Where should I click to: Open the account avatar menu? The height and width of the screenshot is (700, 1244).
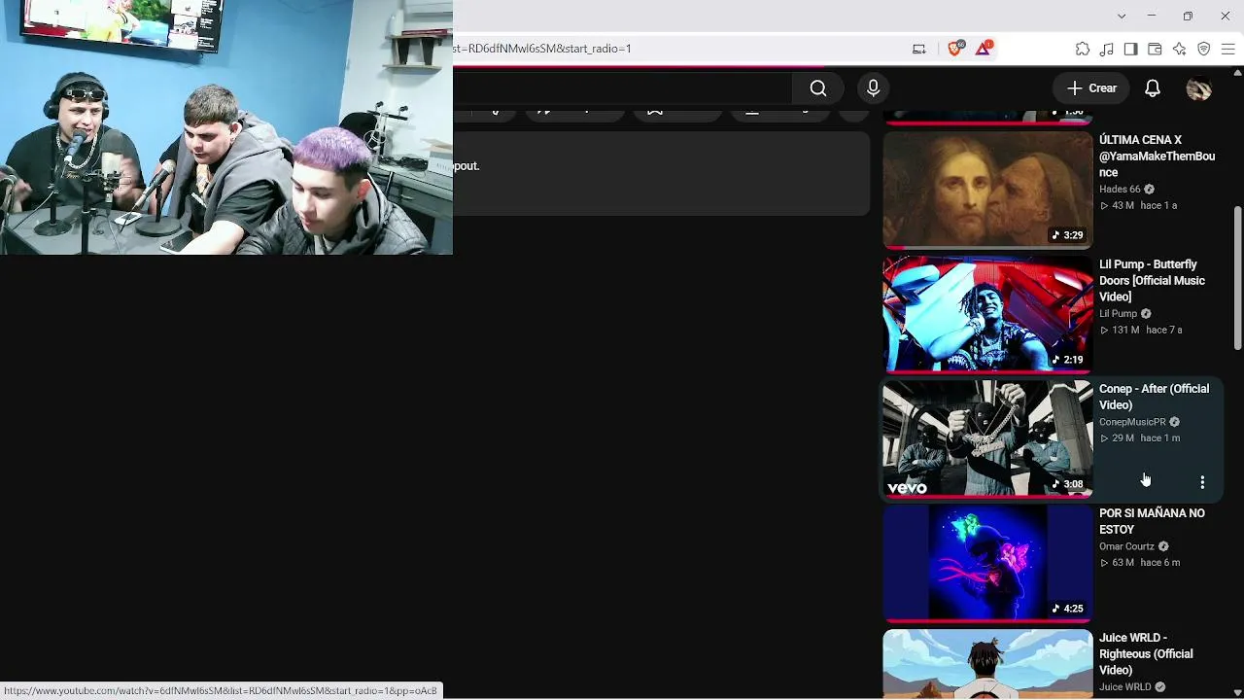click(x=1199, y=88)
